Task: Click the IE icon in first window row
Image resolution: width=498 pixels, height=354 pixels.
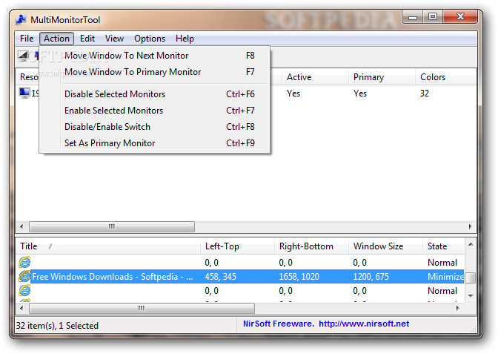Action: click(x=24, y=263)
